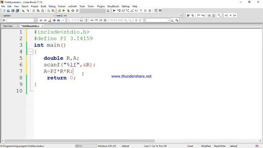Click the Redo arrow icon
263x148 pixels.
click(28, 11)
